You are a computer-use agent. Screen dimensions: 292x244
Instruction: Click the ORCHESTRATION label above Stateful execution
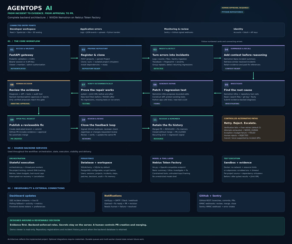point(17,158)
